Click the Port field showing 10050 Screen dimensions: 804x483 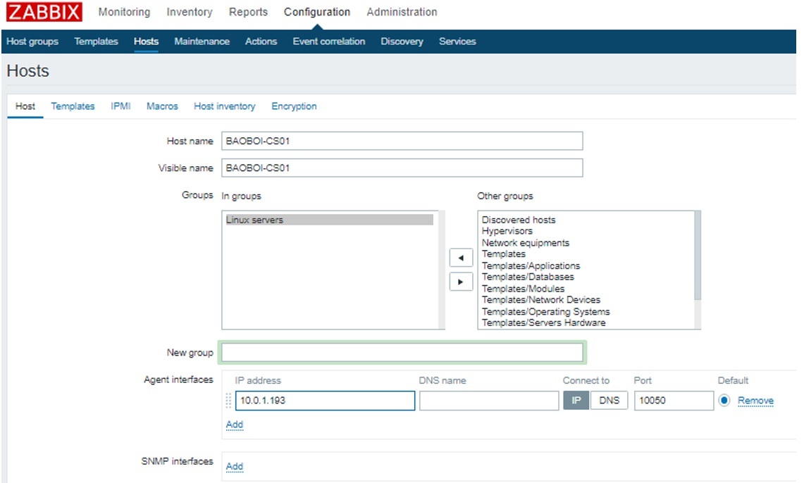coord(674,401)
